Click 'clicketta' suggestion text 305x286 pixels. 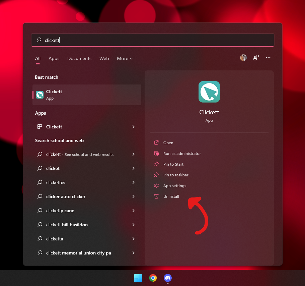click(x=55, y=239)
